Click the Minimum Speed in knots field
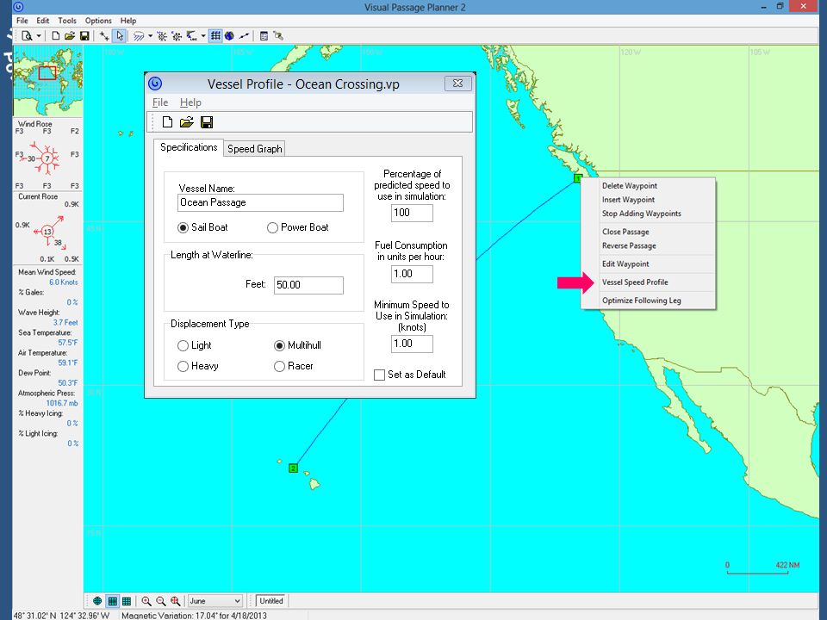Viewport: 827px width, 620px height. [x=412, y=344]
